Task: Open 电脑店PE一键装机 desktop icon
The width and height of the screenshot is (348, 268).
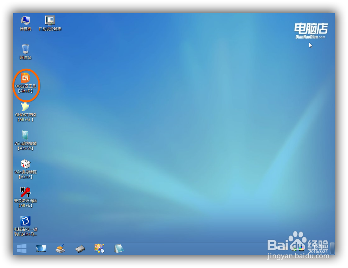Action: pyautogui.click(x=25, y=226)
